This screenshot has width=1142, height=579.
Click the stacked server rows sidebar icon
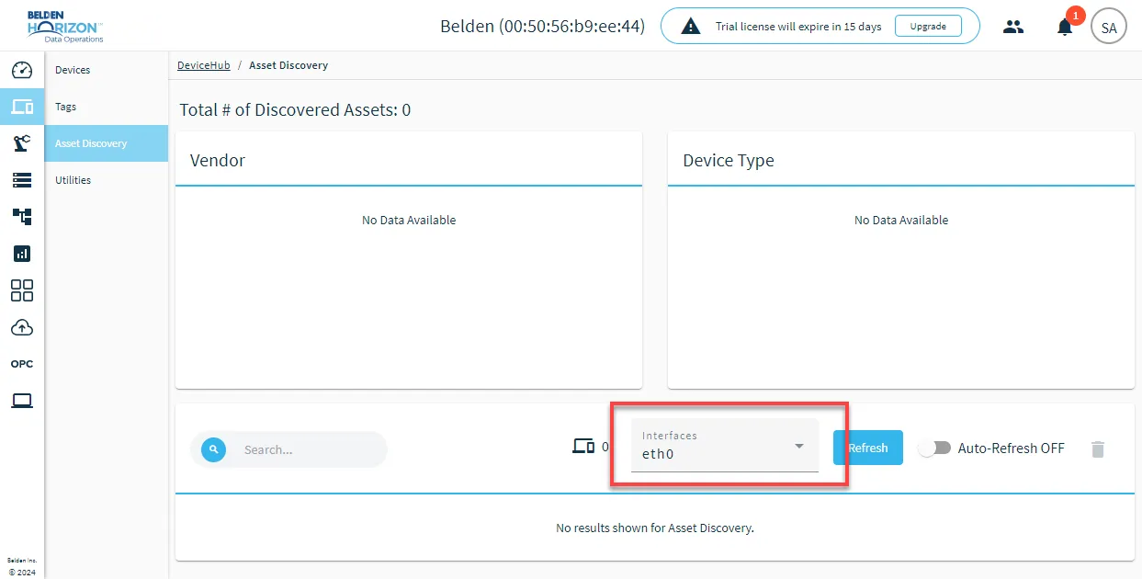click(22, 180)
